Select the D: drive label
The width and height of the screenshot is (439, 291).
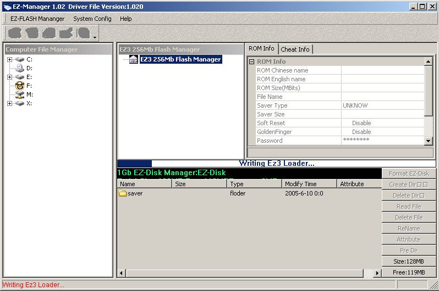tap(29, 68)
